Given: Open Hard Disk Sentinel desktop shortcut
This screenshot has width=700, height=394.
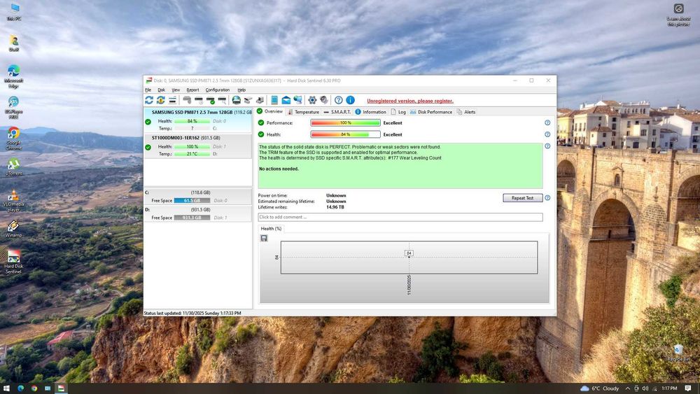Looking at the screenshot, I should pyautogui.click(x=14, y=262).
